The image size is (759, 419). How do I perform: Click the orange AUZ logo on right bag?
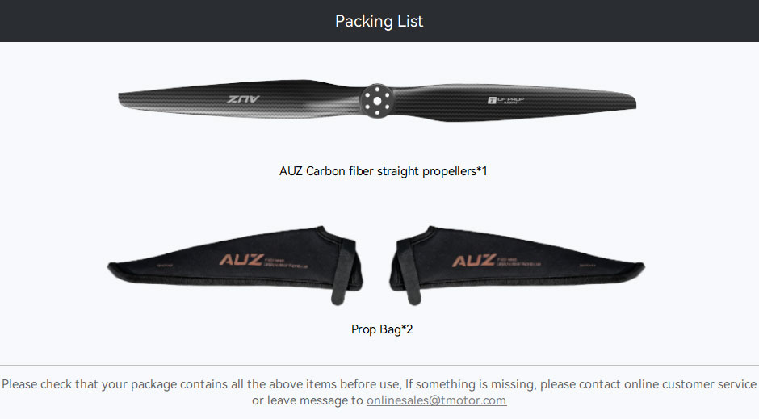[x=475, y=261]
